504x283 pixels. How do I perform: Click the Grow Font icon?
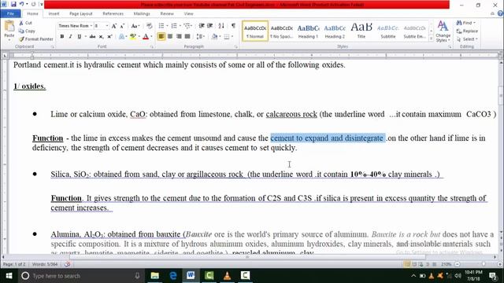(114, 26)
